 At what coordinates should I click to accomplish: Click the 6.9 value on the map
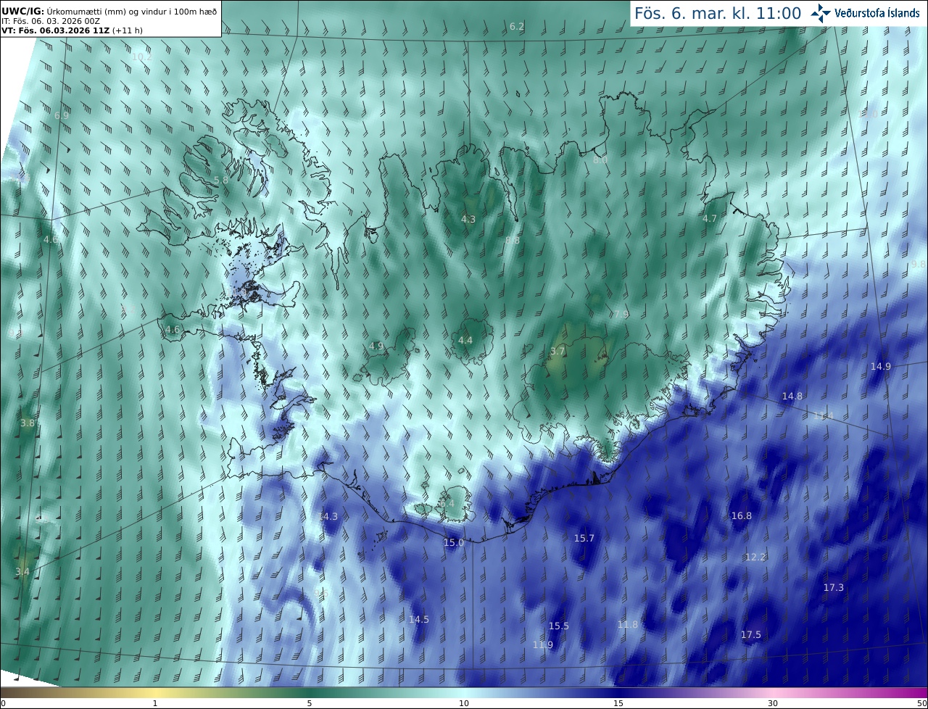[62, 115]
